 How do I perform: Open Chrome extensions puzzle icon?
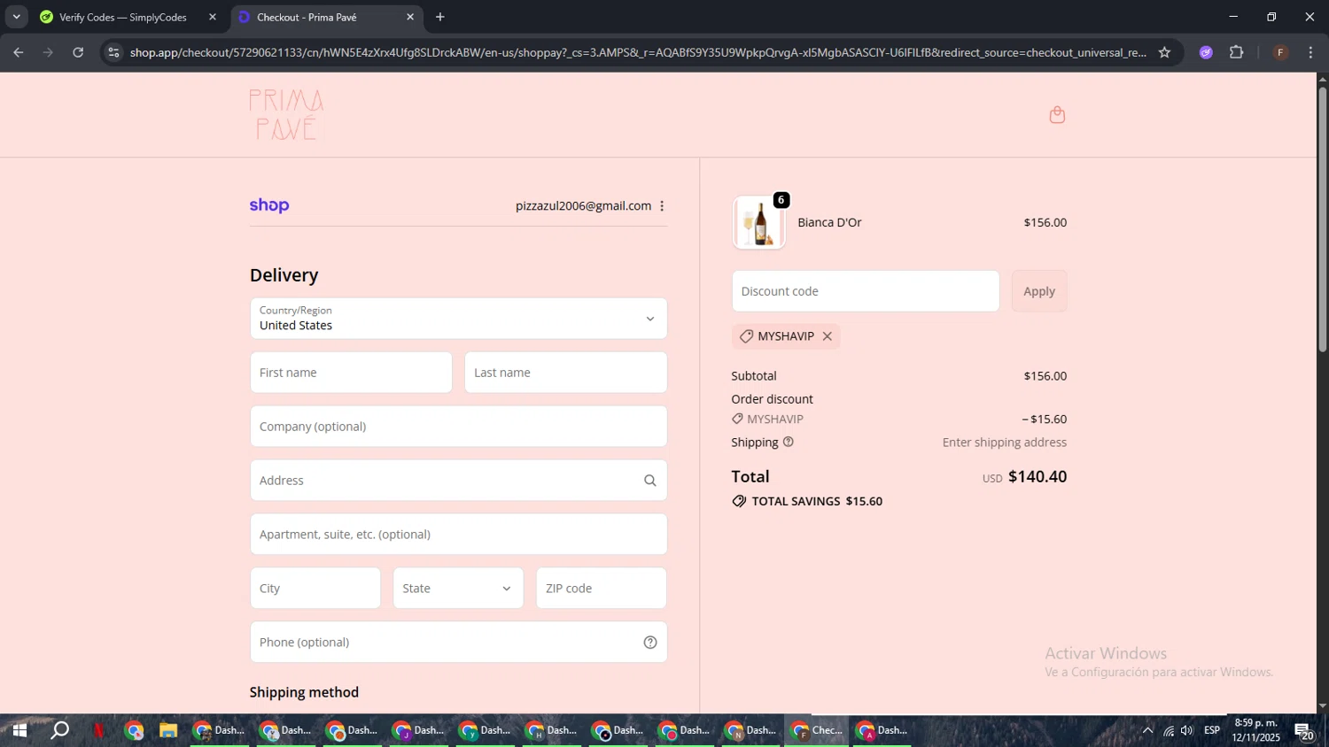pos(1237,52)
